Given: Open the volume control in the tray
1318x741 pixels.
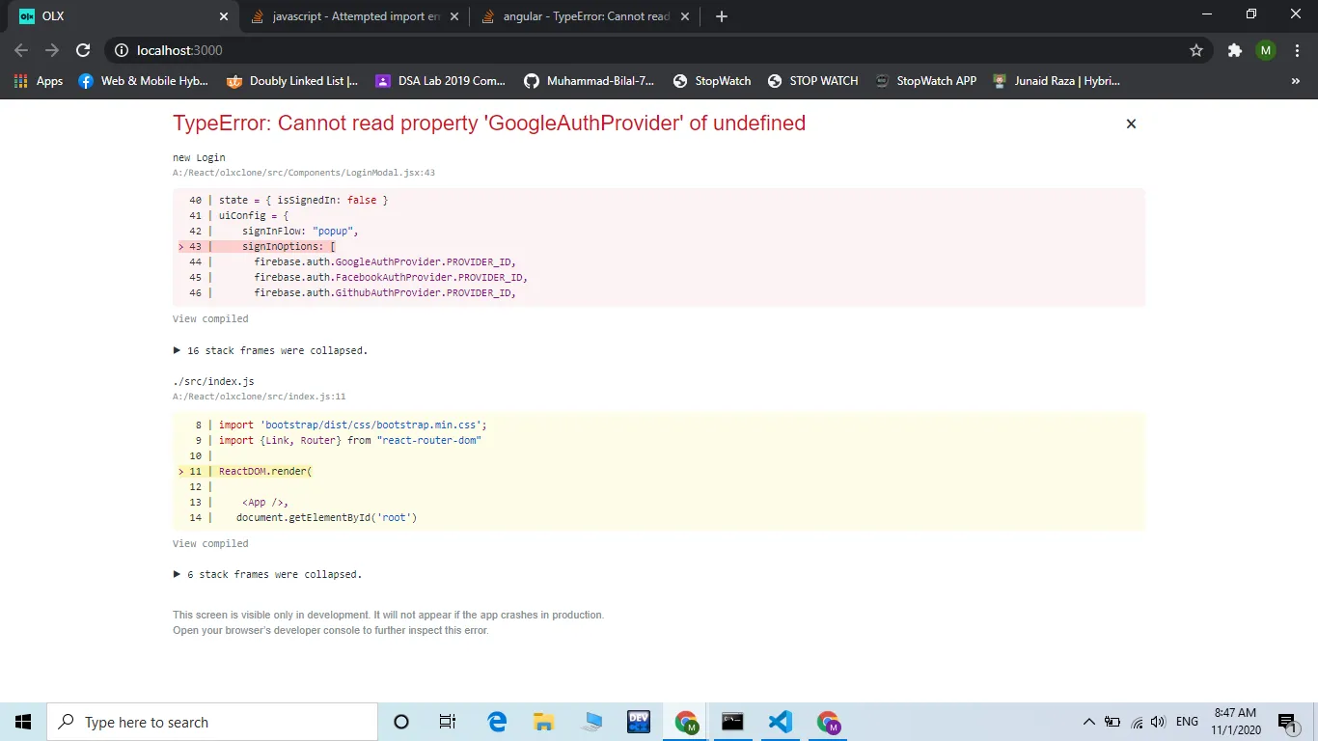Looking at the screenshot, I should (1158, 722).
